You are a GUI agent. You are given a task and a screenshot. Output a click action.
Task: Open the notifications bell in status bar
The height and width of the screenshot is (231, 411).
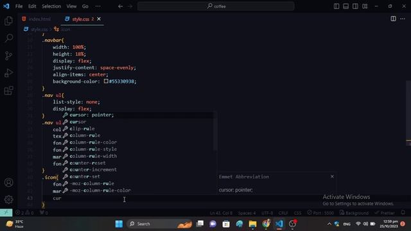[403, 212]
